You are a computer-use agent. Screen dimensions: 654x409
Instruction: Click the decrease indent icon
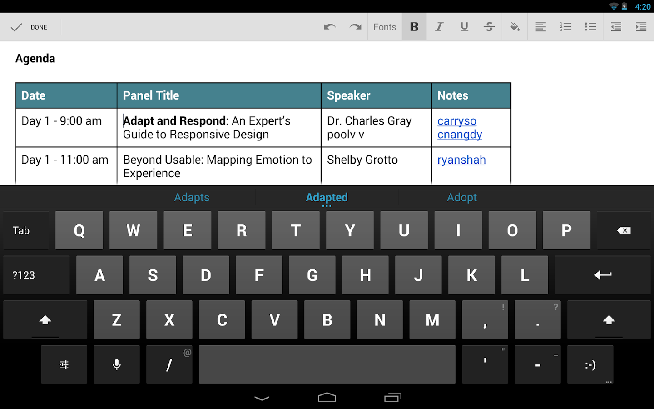coord(615,26)
